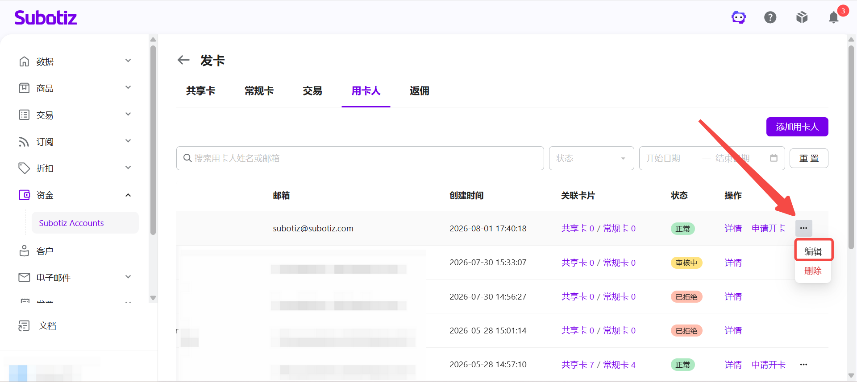The width and height of the screenshot is (857, 382).
Task: Switch to the 返佣 tab
Action: point(420,91)
